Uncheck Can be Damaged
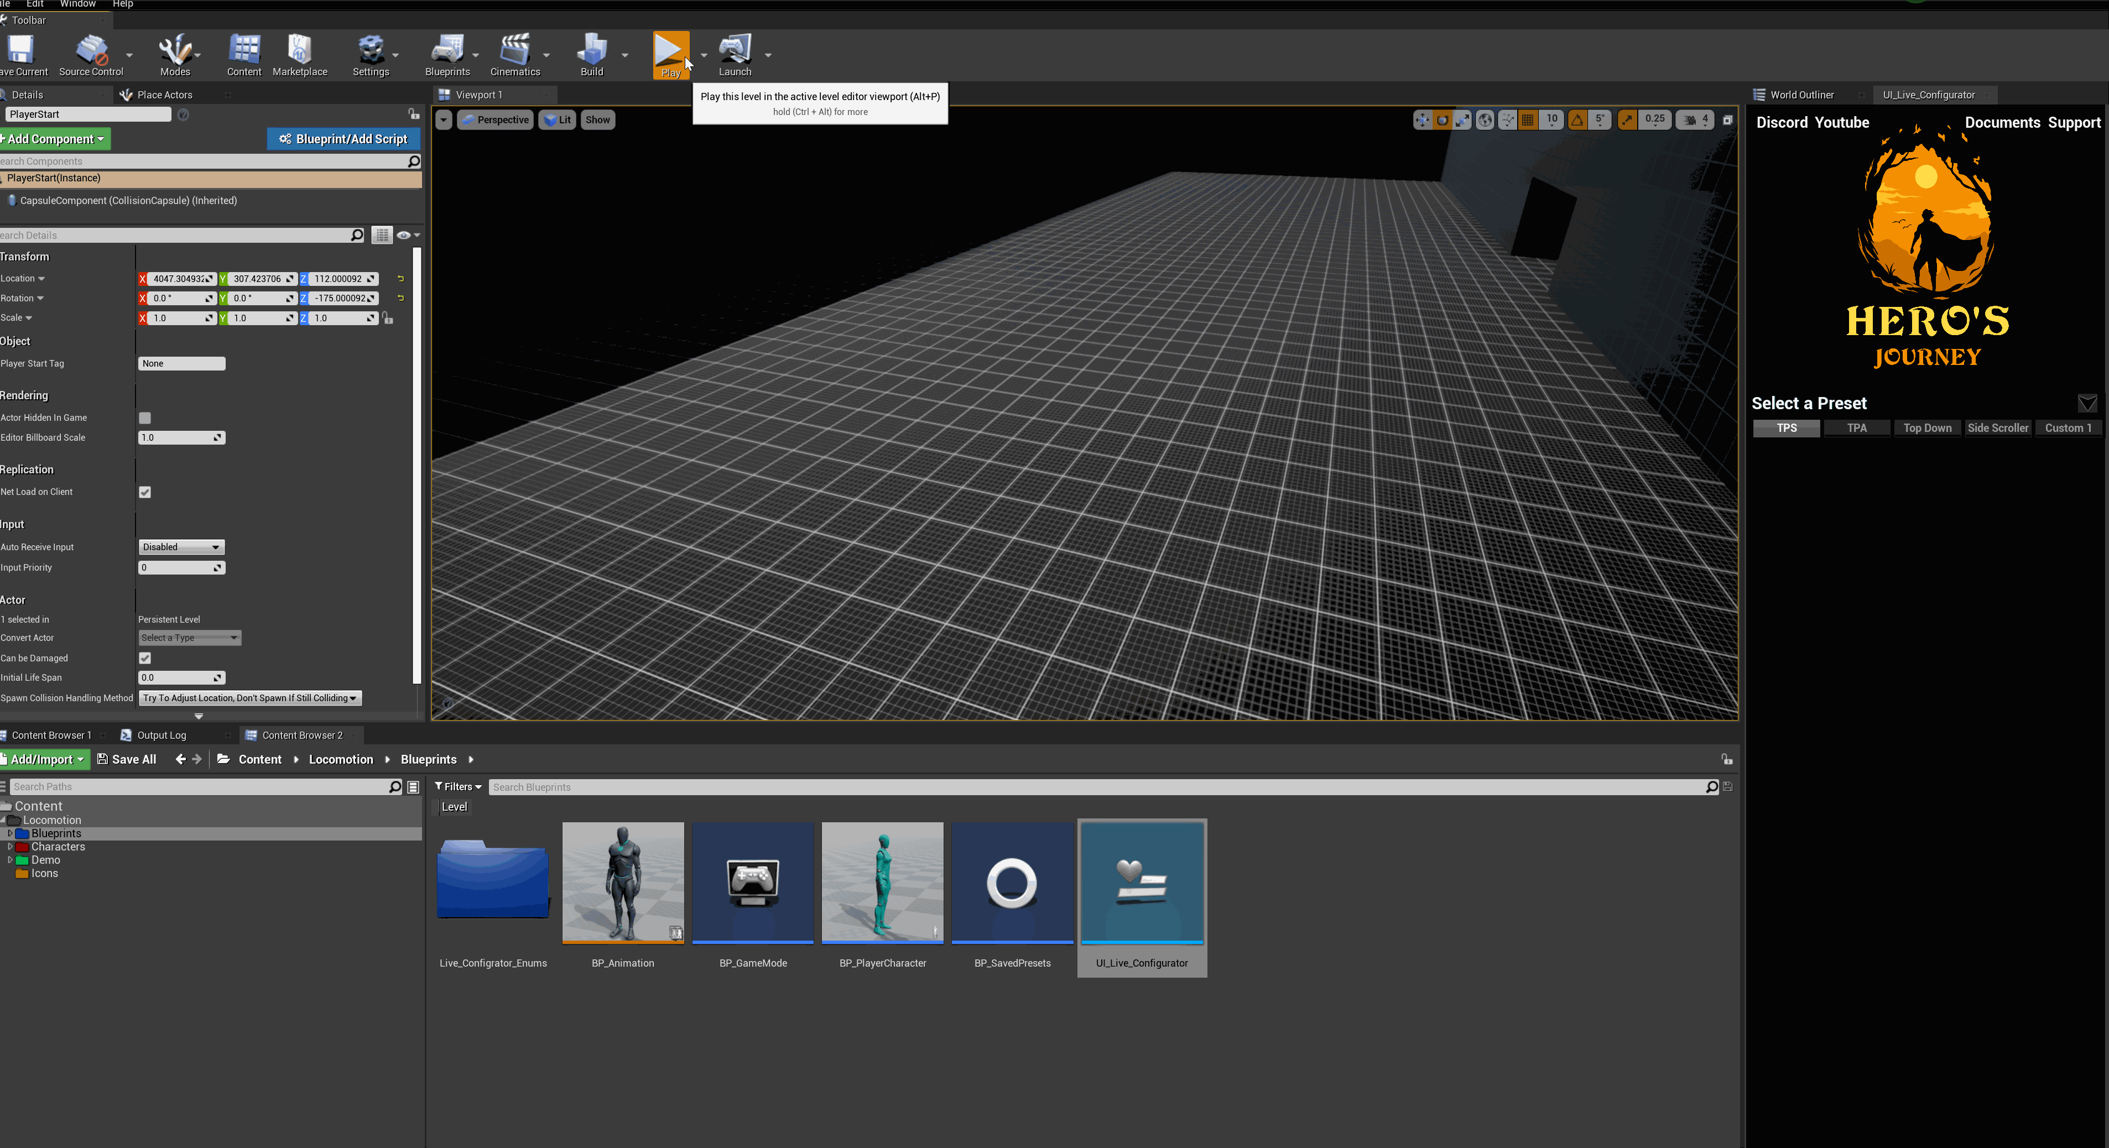This screenshot has height=1148, width=2109. pos(145,659)
